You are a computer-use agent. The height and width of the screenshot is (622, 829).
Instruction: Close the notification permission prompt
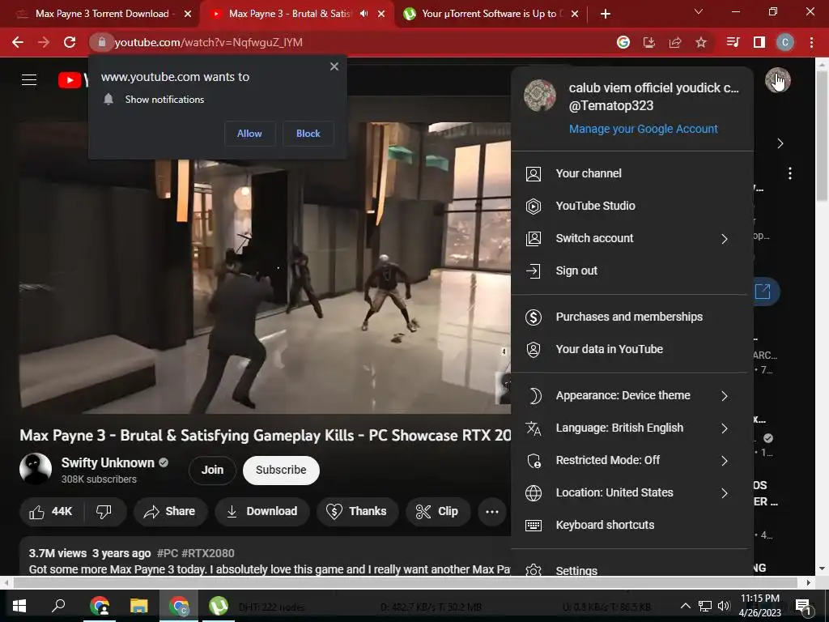tap(334, 66)
